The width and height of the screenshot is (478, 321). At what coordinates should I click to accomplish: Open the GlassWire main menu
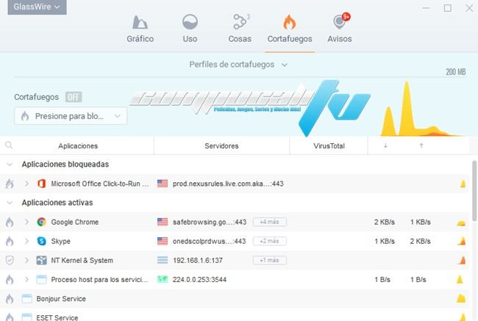(37, 7)
